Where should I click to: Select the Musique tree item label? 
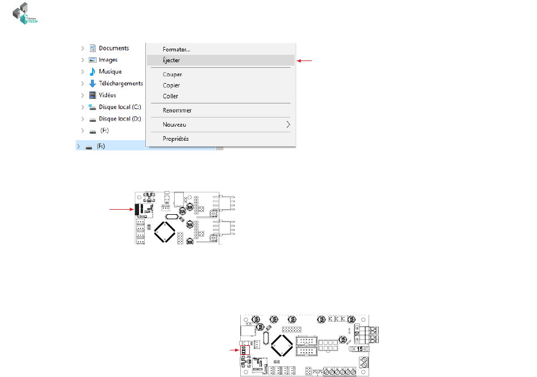pos(110,72)
